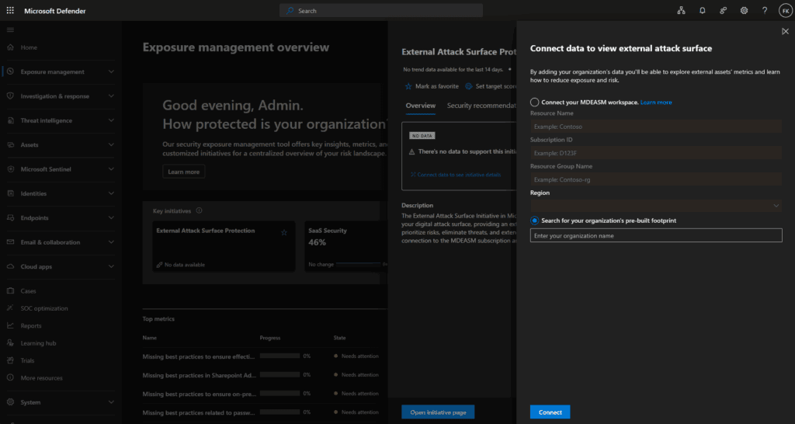Open Reports in the sidebar
Screen dimensions: 795x424
tap(31, 325)
